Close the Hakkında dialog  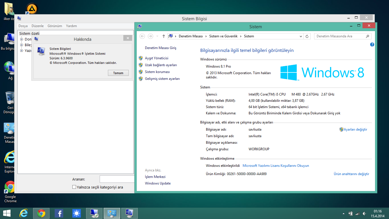[128, 38]
